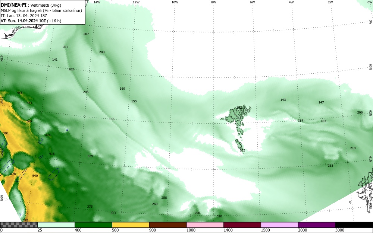Click the 'DMI/NEA-FI' title text
This screenshot has width=373, height=233.
pos(13,5)
